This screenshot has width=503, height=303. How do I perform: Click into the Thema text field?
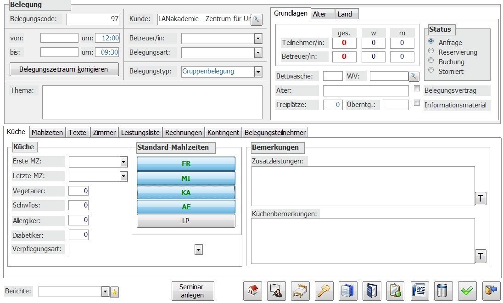(x=152, y=102)
